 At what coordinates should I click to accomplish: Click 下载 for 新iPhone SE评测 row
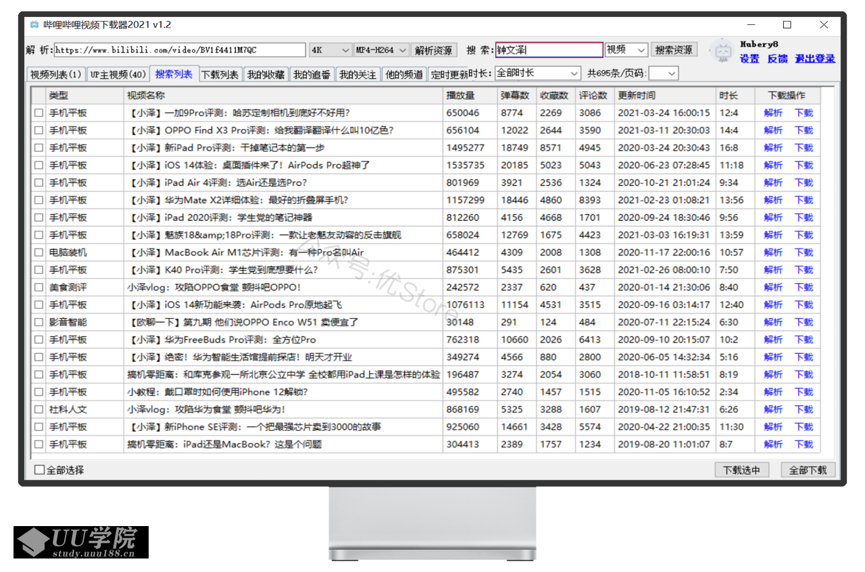(x=804, y=427)
